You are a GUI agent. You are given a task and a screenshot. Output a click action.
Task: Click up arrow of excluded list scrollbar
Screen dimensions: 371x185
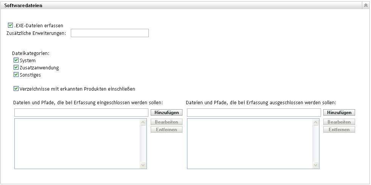tap(316, 122)
